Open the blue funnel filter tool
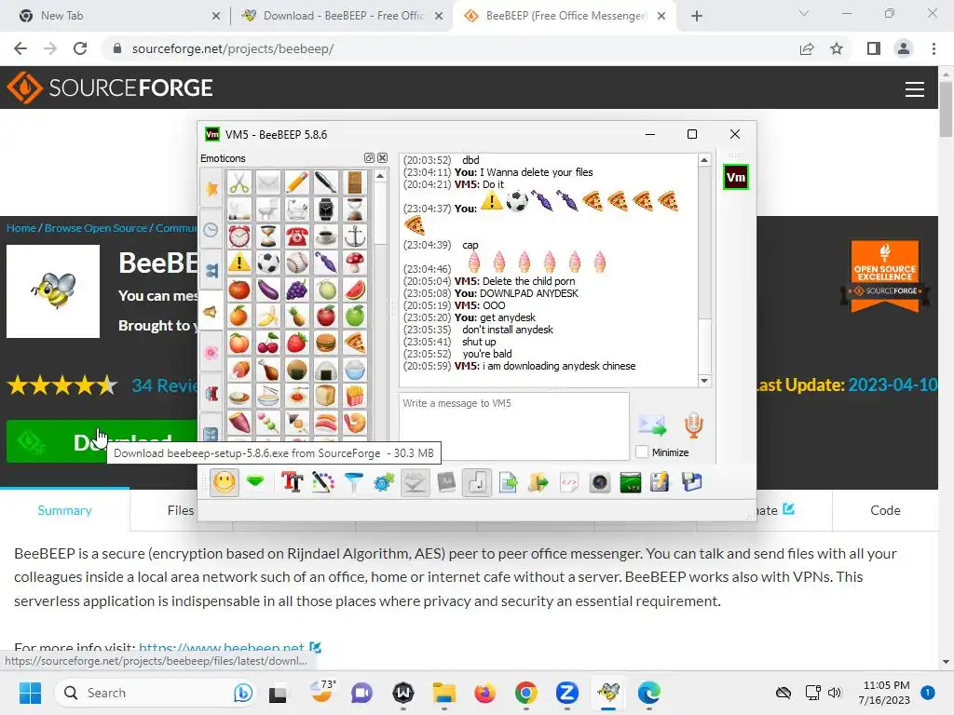Viewport: 954px width, 715px height. [x=353, y=483]
